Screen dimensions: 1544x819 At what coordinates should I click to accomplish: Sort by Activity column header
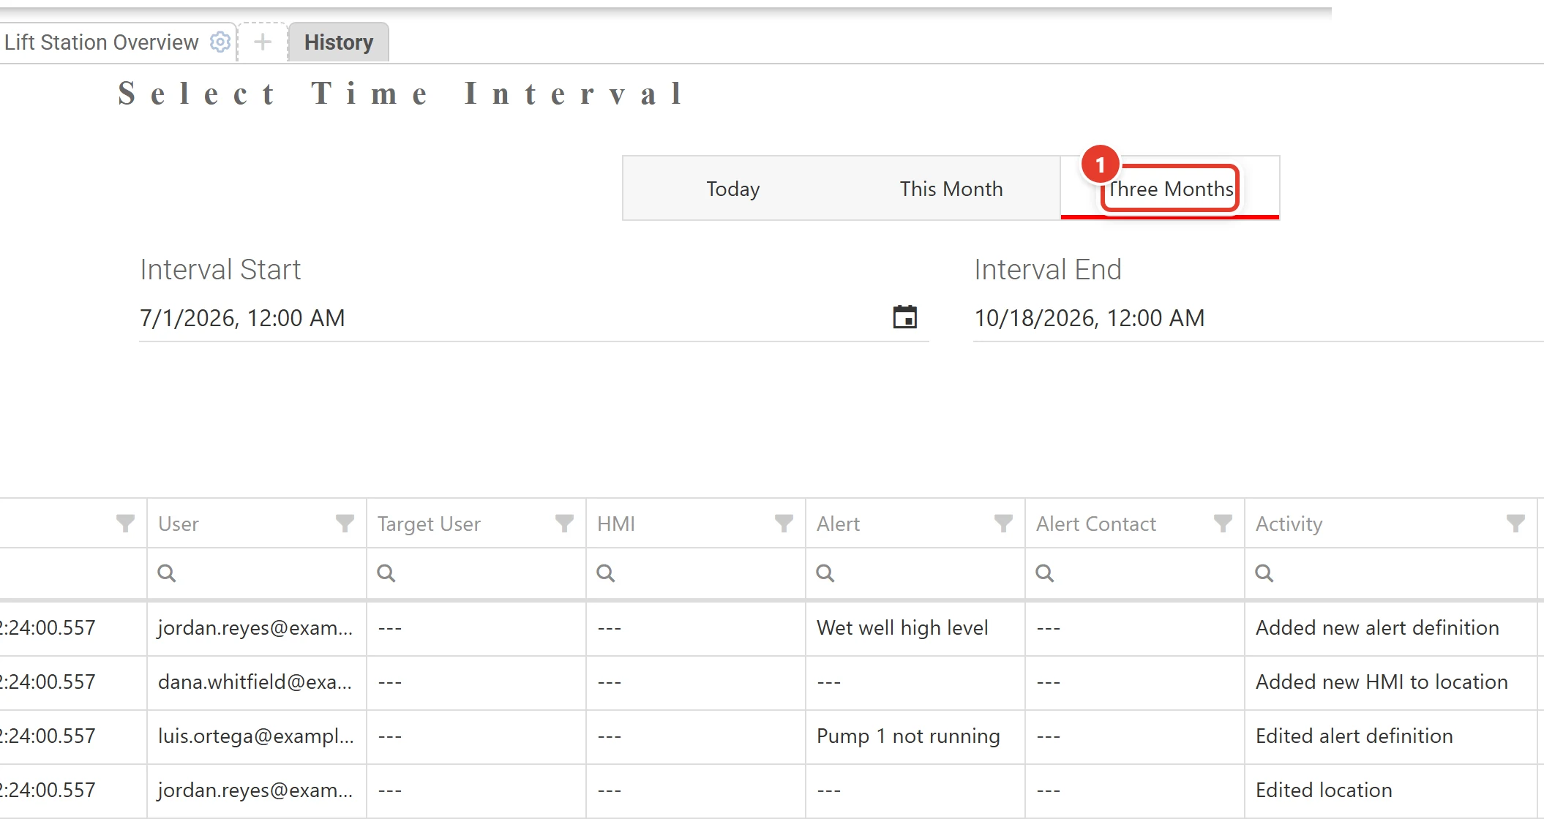click(x=1289, y=524)
